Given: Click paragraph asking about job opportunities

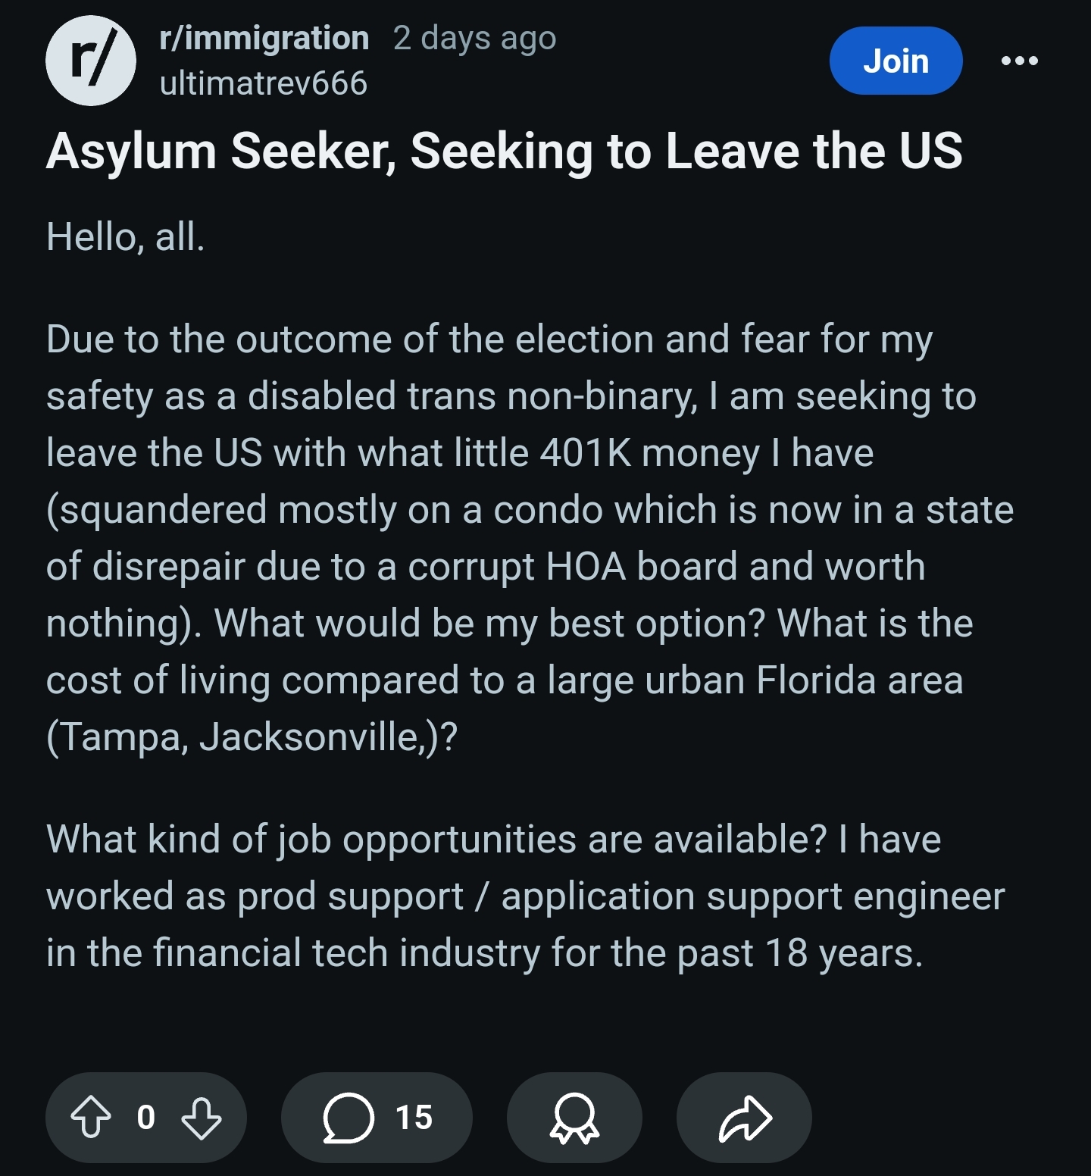Looking at the screenshot, I should [x=492, y=840].
